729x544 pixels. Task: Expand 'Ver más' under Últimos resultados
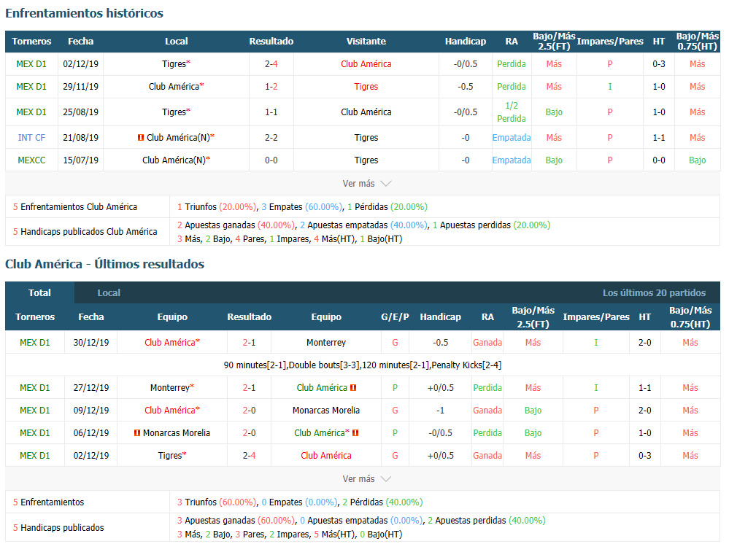tap(366, 478)
